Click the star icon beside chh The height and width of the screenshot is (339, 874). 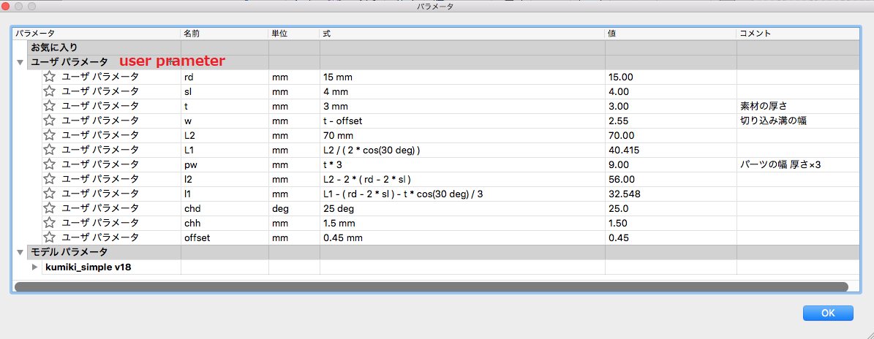(x=50, y=223)
